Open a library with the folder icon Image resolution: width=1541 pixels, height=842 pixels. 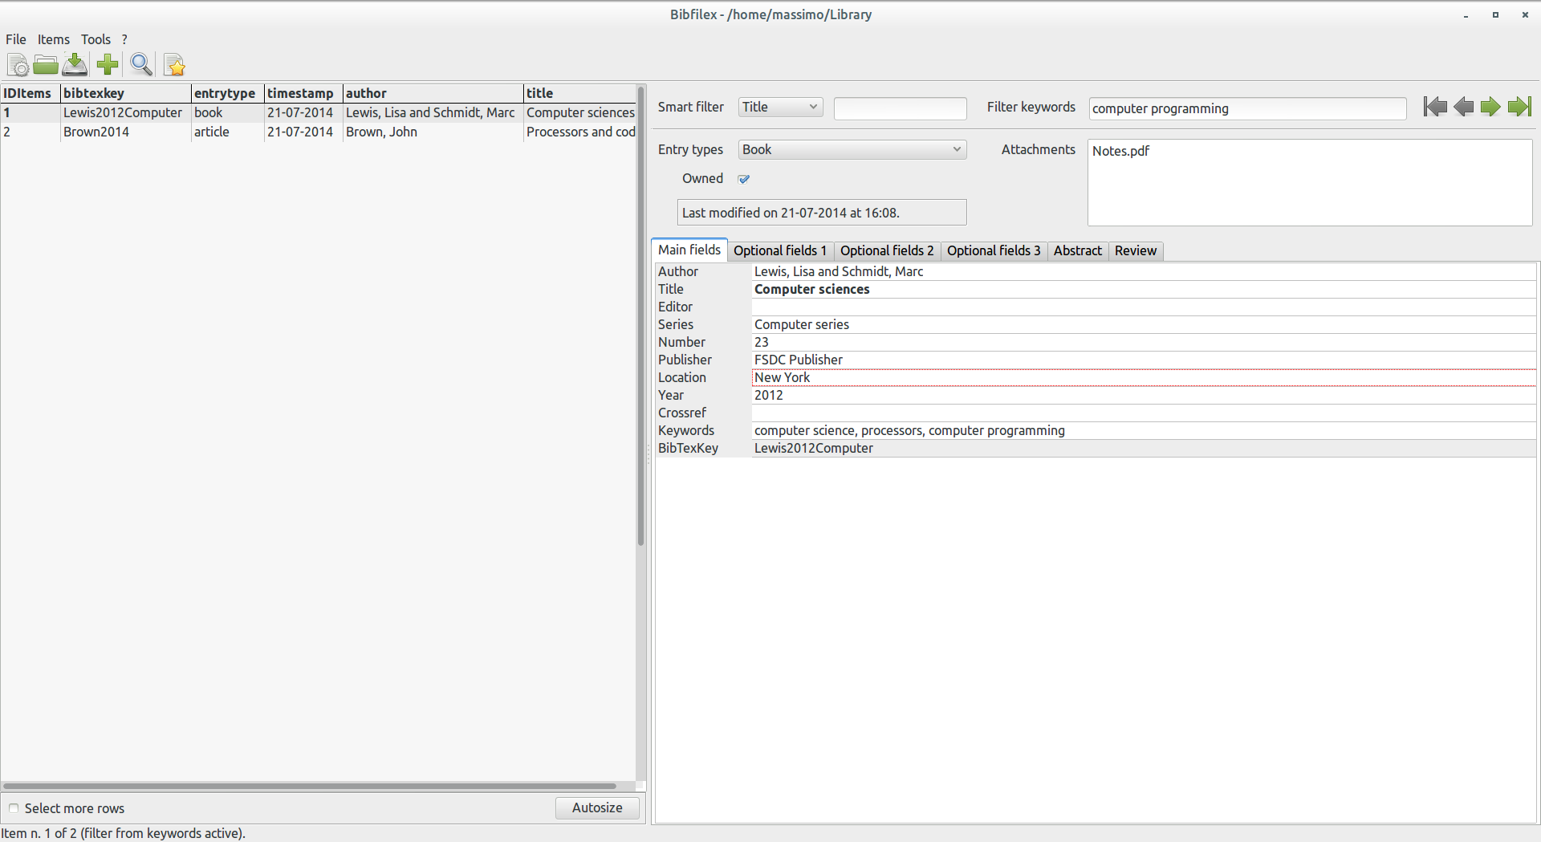[46, 64]
